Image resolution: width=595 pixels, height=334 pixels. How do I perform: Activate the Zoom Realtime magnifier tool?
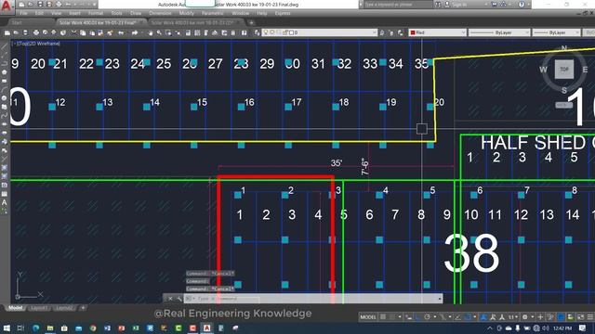(x=159, y=33)
